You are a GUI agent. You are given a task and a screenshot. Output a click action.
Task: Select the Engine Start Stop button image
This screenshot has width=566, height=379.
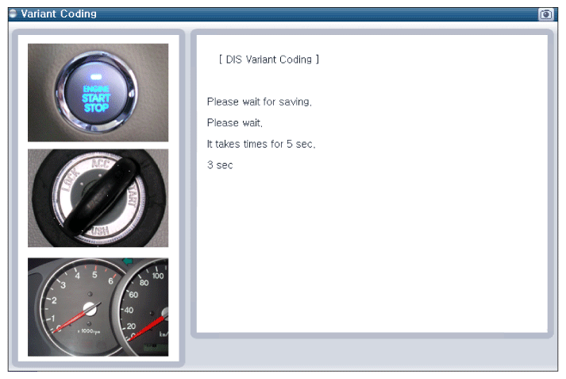[98, 92]
